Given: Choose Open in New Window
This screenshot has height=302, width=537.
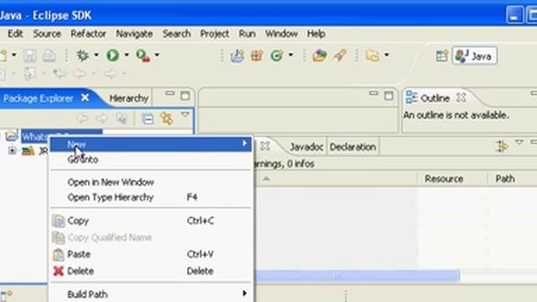Looking at the screenshot, I should coord(111,182).
